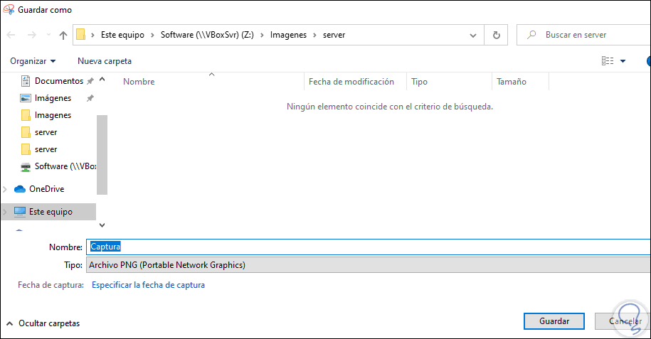Sort by Nombre column header

coord(139,82)
